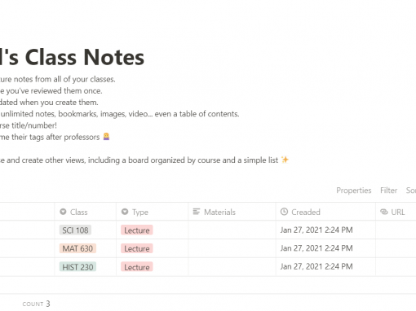Click the Lecture tag in HIST 230 row
416x311 pixels.
[x=137, y=267]
